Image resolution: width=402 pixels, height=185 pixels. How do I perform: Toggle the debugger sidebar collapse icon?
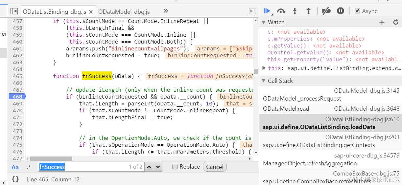[252, 11]
